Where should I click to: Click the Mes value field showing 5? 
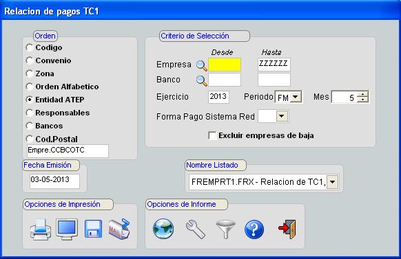344,97
